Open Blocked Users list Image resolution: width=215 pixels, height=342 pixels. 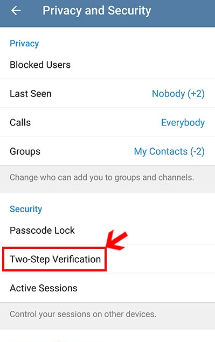(x=107, y=65)
